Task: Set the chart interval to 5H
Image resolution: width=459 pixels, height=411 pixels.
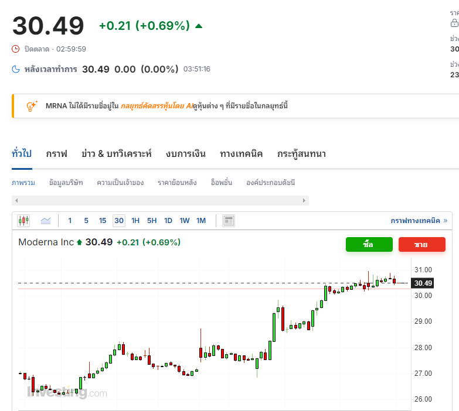Action: pos(152,221)
